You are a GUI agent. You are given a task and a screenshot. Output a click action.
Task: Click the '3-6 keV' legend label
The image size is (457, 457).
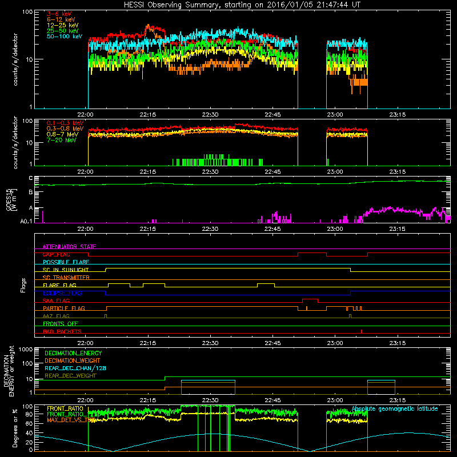59,14
